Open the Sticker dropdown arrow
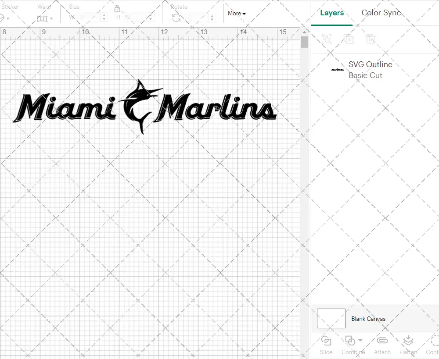This screenshot has width=439, height=359. click(8, 18)
